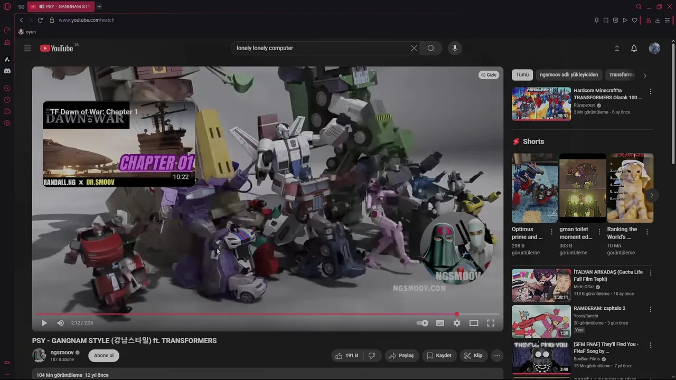Open the ad blocker shield icon
The image size is (676, 380).
tap(615, 20)
